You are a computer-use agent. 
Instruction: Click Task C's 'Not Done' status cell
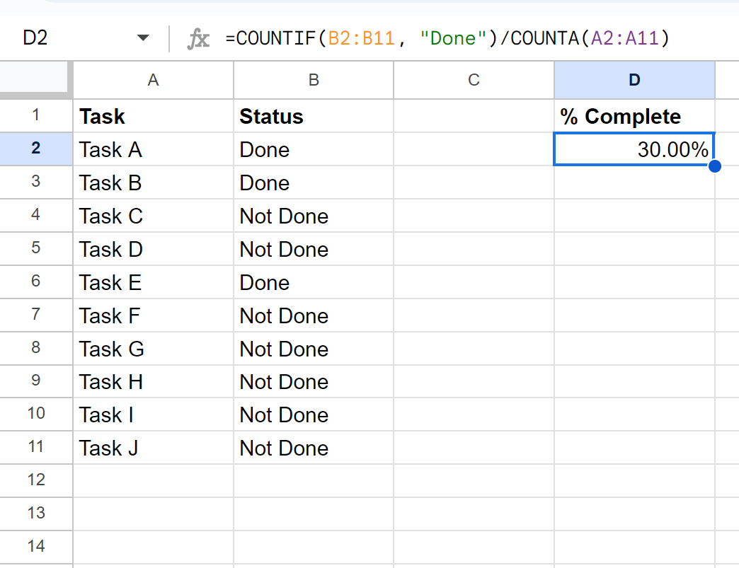click(314, 216)
